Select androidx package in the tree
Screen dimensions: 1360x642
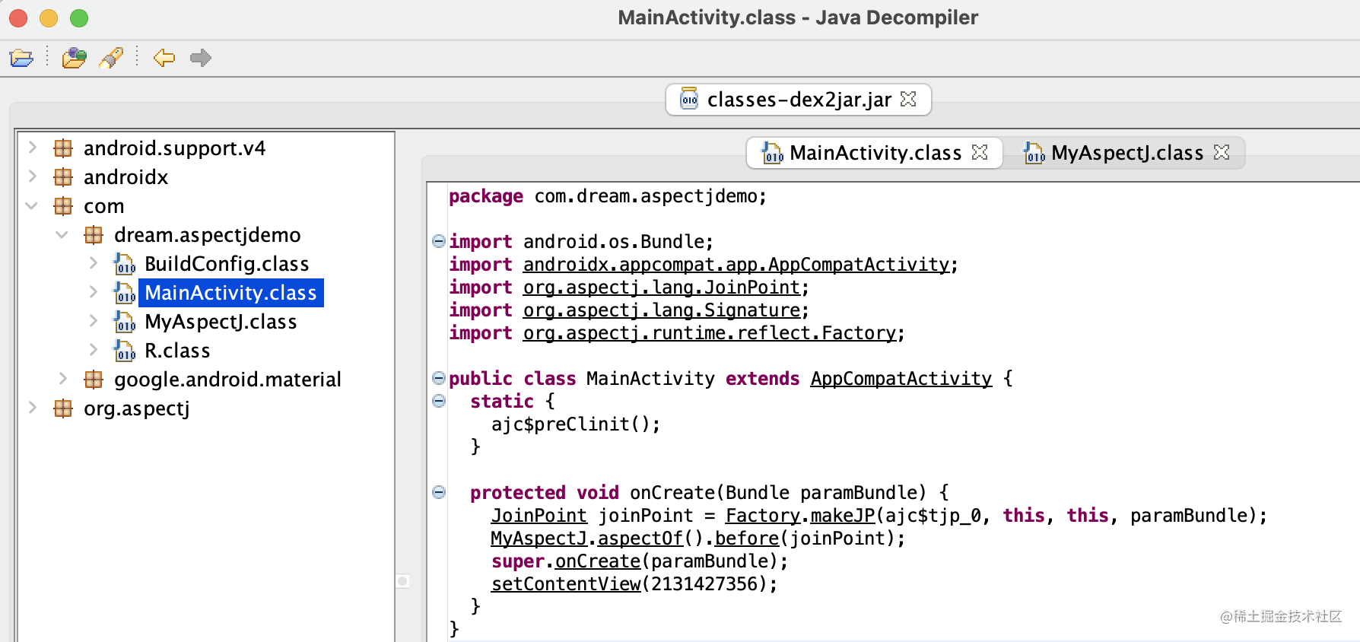tap(126, 176)
